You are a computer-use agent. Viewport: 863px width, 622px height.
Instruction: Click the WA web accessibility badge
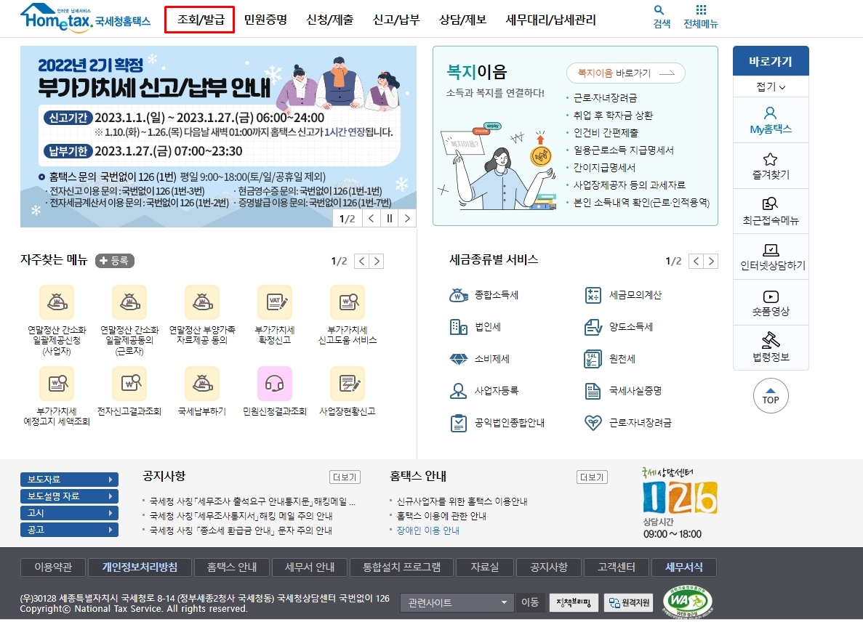point(688,600)
